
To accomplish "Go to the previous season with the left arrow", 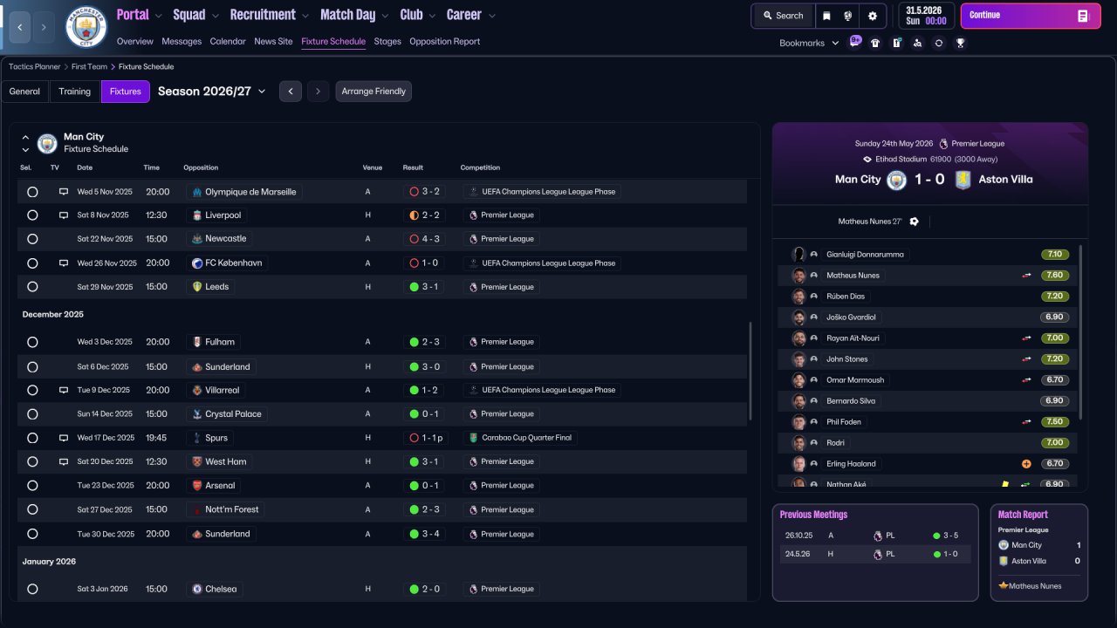I will coord(291,92).
